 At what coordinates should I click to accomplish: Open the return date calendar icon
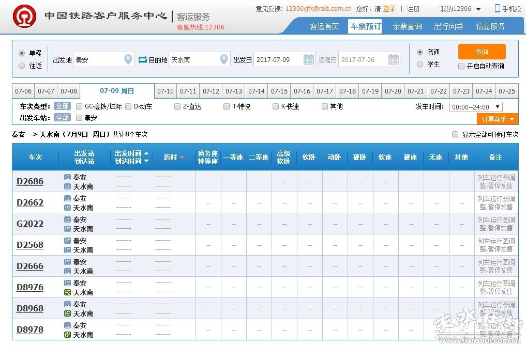pyautogui.click(x=393, y=60)
